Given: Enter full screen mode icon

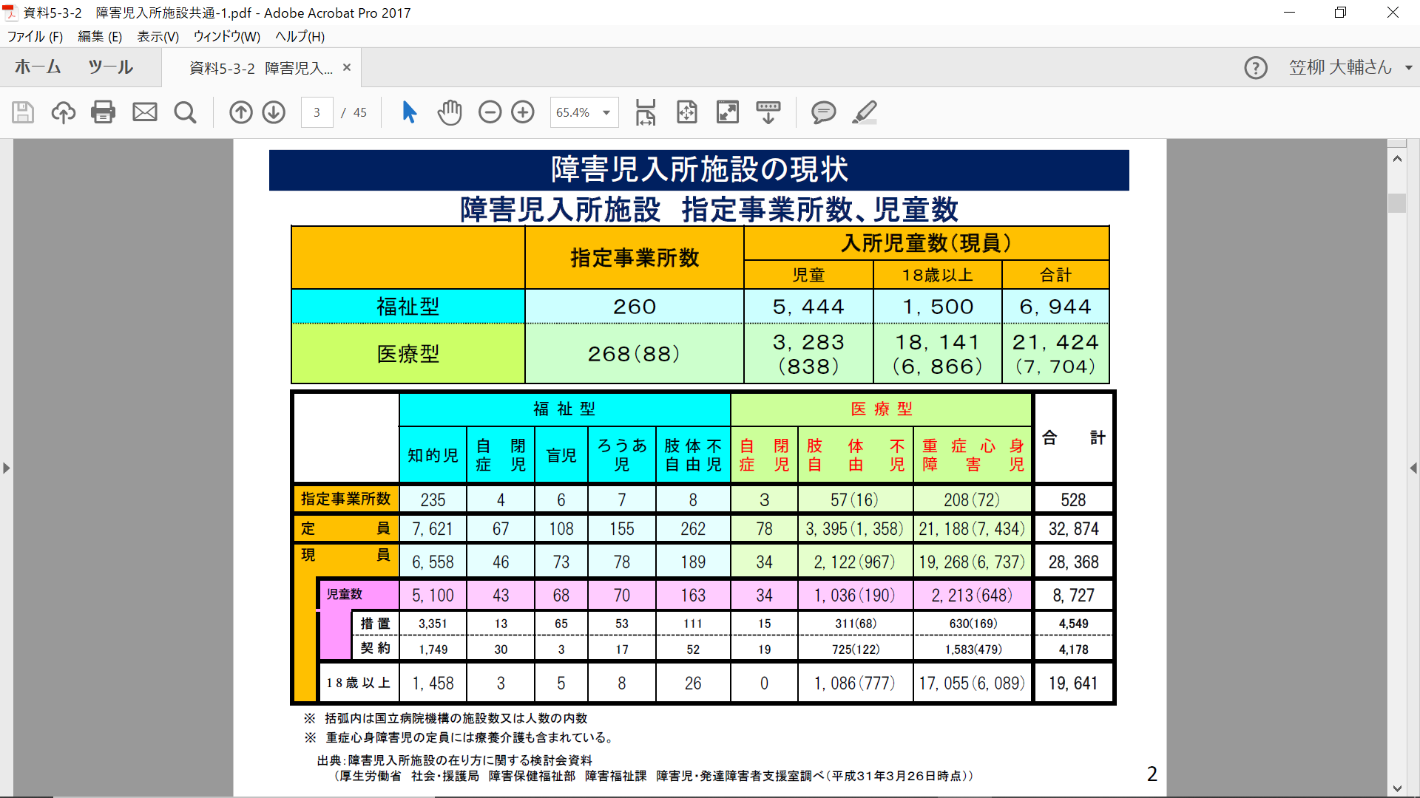Looking at the screenshot, I should [728, 112].
